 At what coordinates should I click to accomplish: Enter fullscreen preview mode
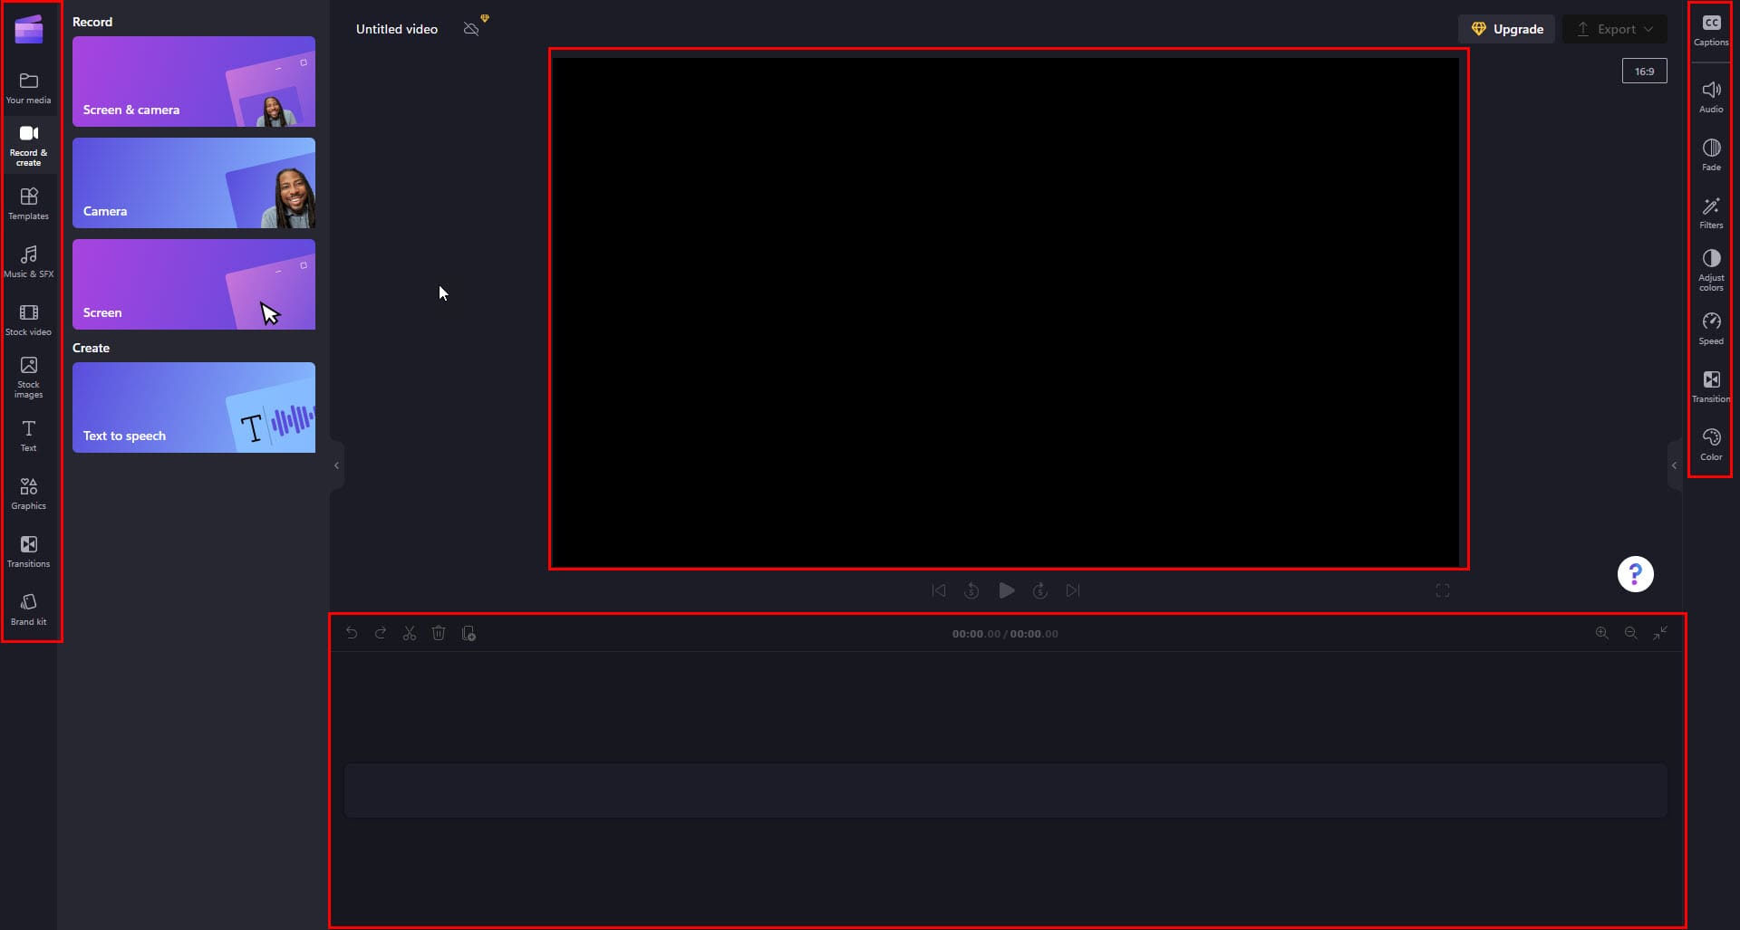coord(1443,590)
